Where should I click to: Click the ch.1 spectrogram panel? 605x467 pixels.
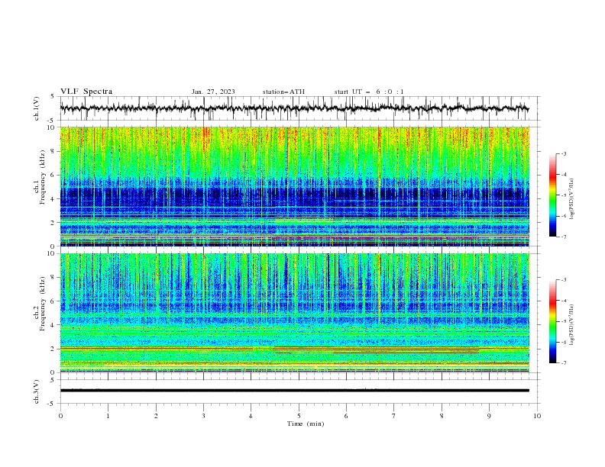tap(295, 186)
